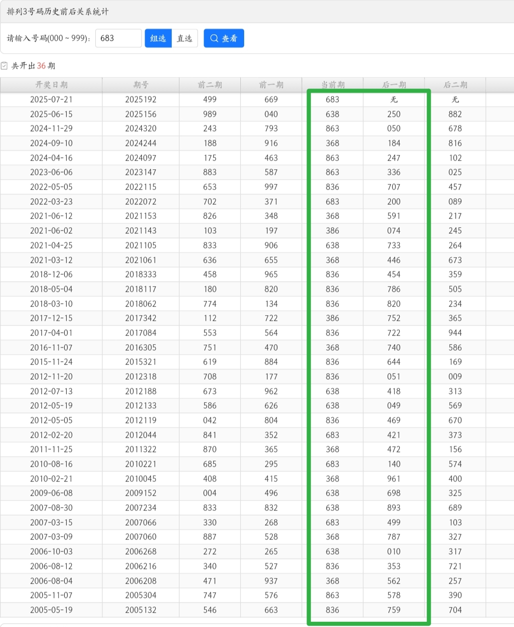Click the 排列3号码历史前后关系统计 title

tap(58, 11)
